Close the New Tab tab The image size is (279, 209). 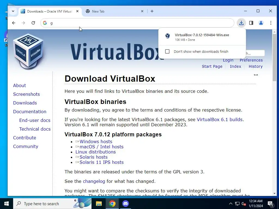point(142,11)
